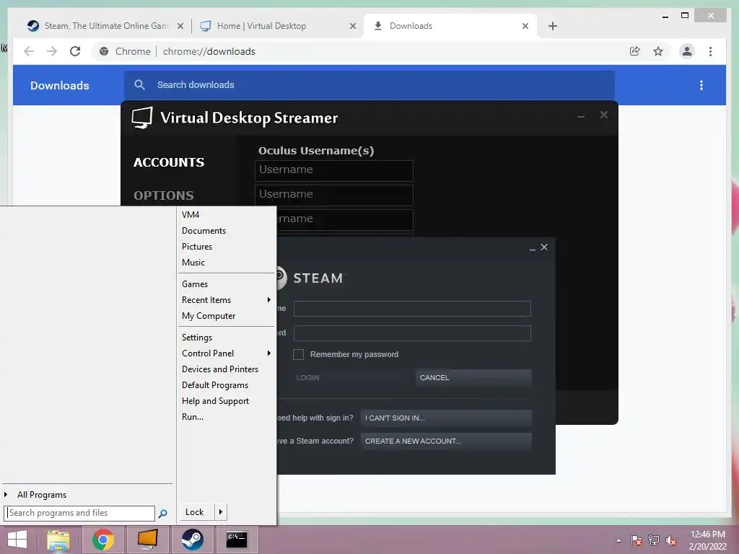Open Help and Support

click(215, 401)
